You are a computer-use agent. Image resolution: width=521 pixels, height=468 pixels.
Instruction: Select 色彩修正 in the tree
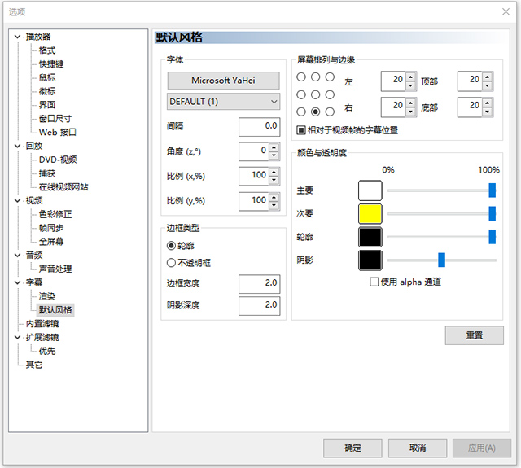point(55,214)
